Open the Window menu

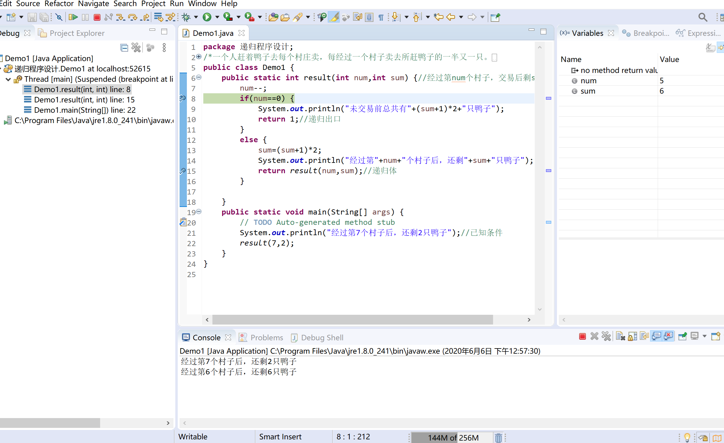pos(202,4)
